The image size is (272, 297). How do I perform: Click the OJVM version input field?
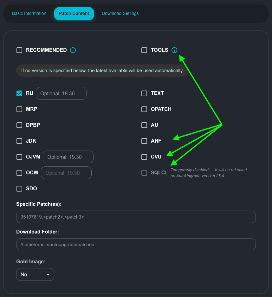pos(68,157)
